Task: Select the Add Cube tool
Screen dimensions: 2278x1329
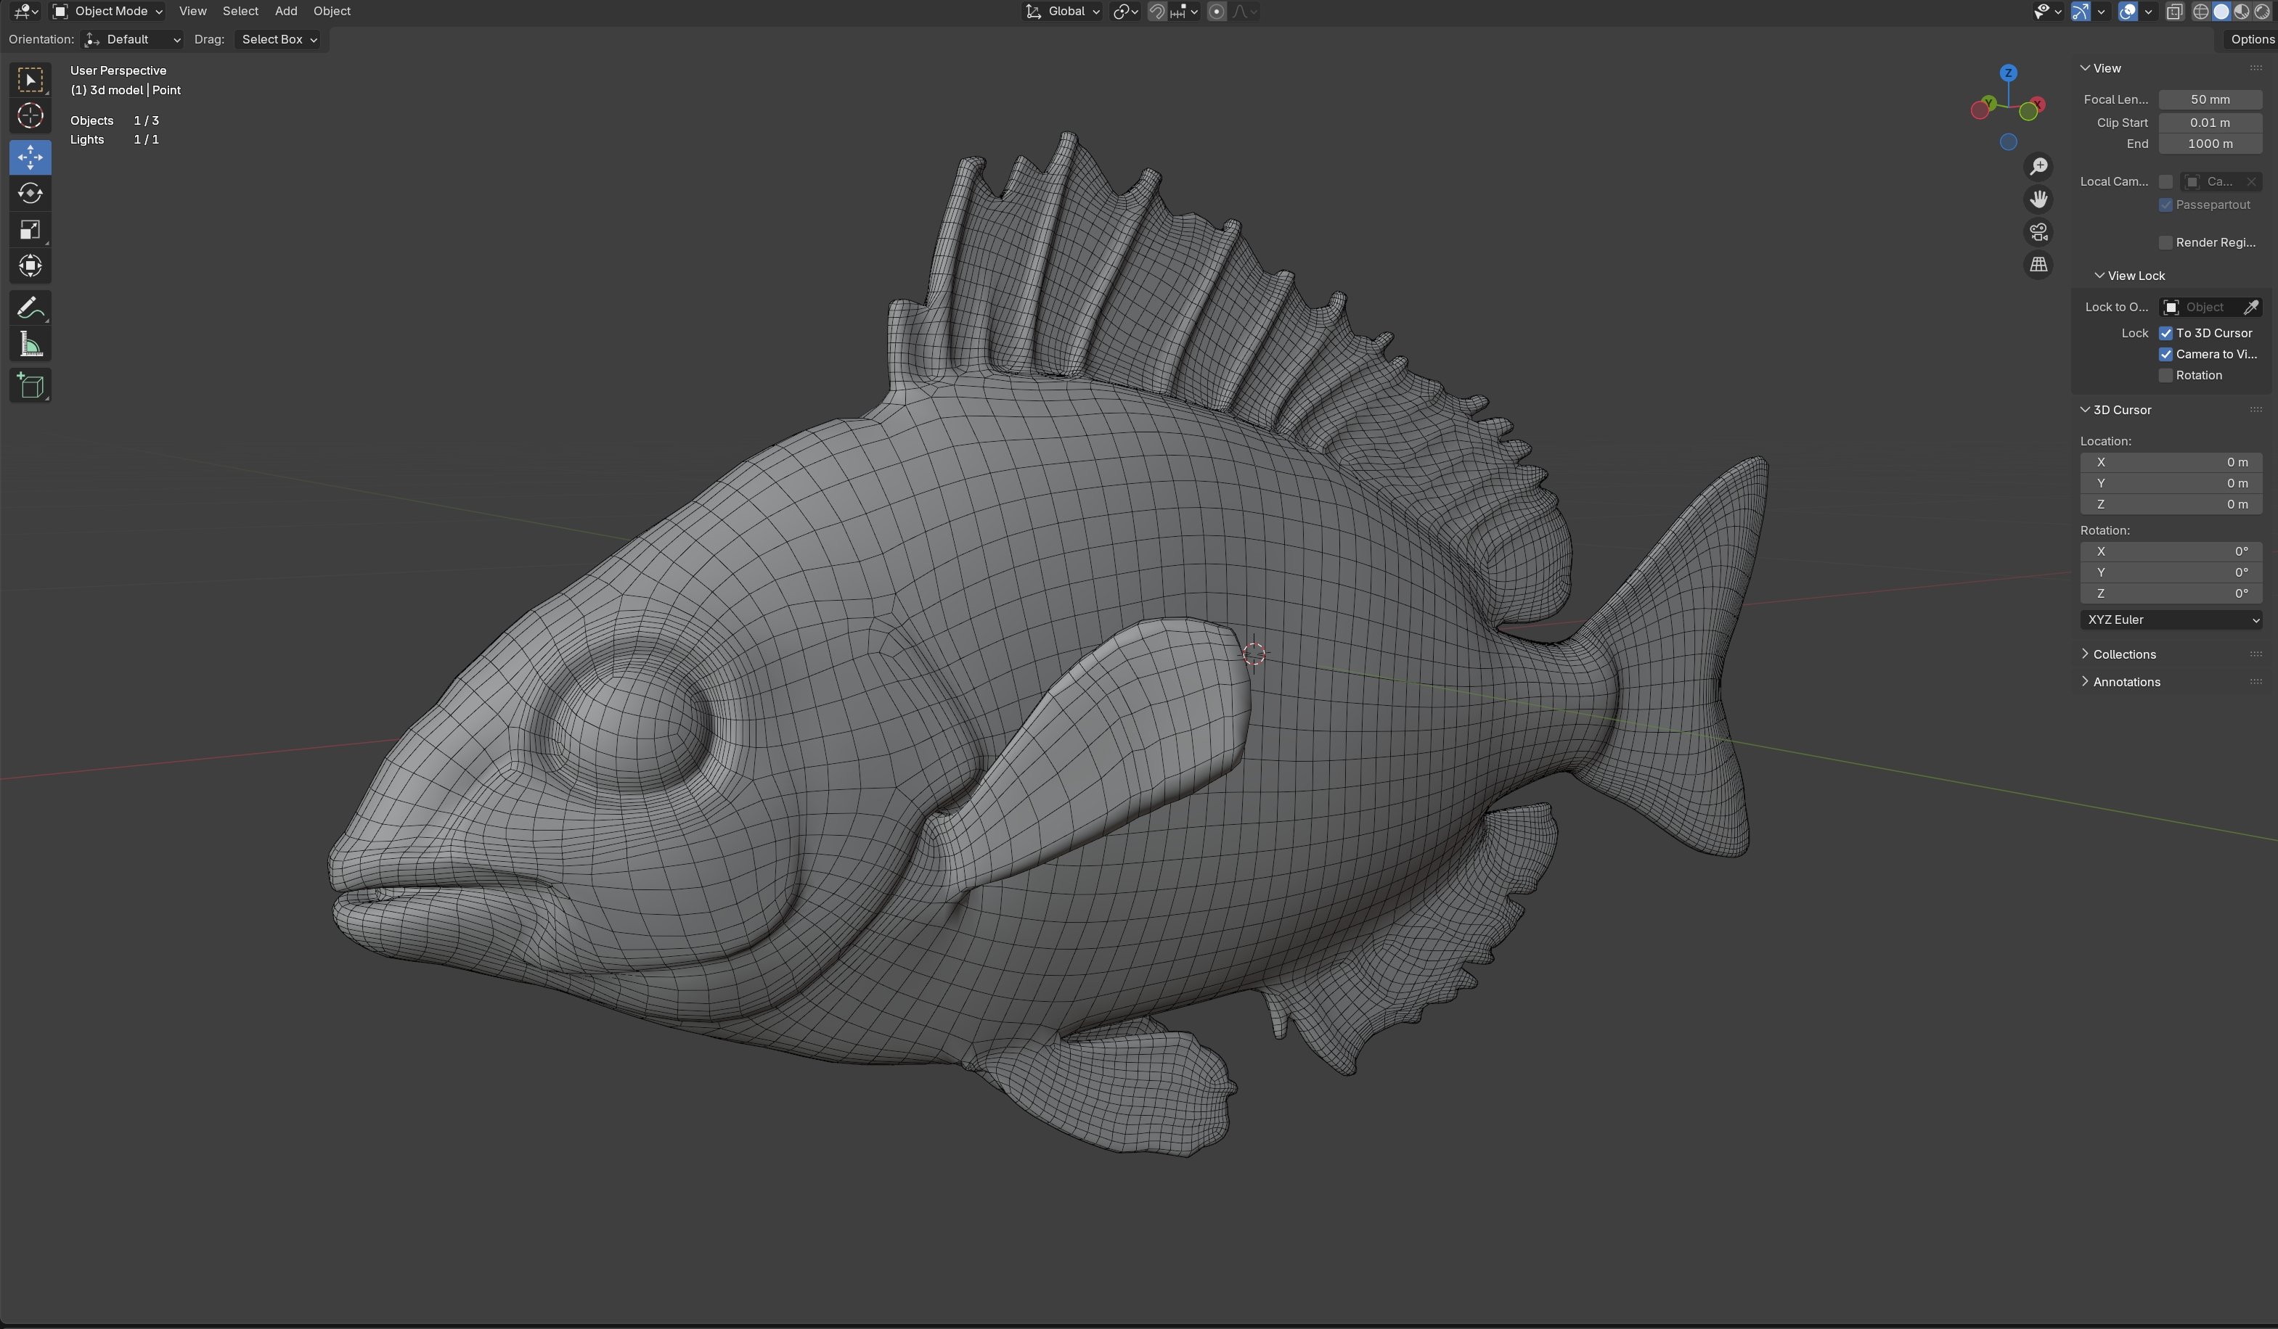Action: coord(30,386)
